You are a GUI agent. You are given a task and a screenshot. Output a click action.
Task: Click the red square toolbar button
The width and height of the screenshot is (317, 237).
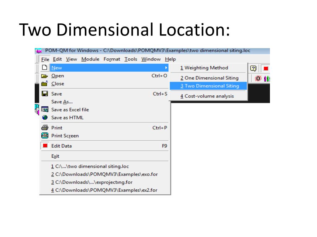click(x=266, y=69)
